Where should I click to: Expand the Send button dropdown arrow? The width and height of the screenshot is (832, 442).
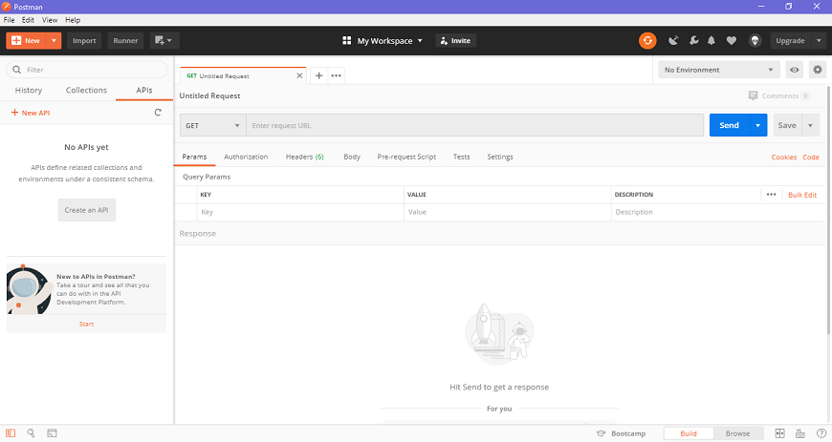tap(758, 126)
